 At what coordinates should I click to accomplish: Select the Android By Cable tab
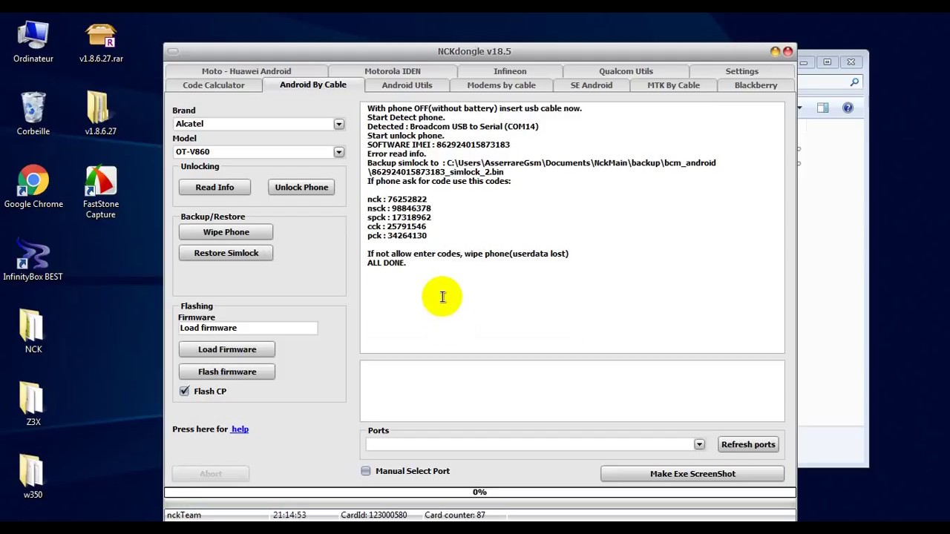(313, 85)
